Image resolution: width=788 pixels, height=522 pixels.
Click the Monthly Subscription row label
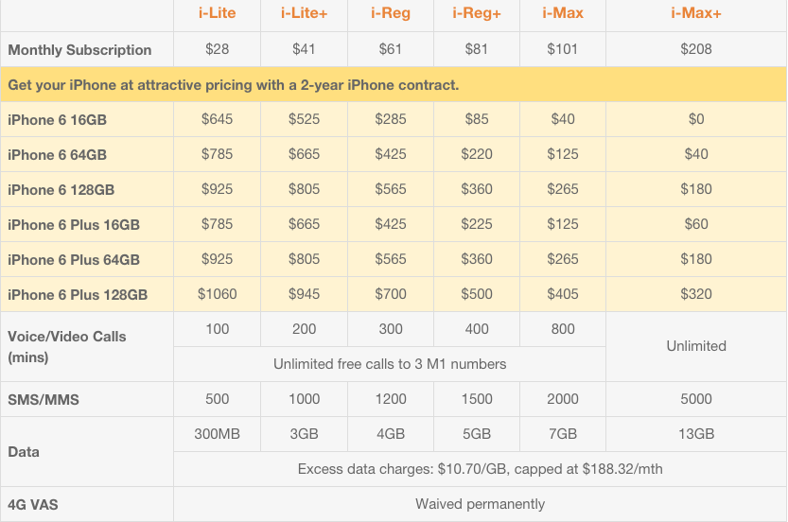tap(79, 49)
